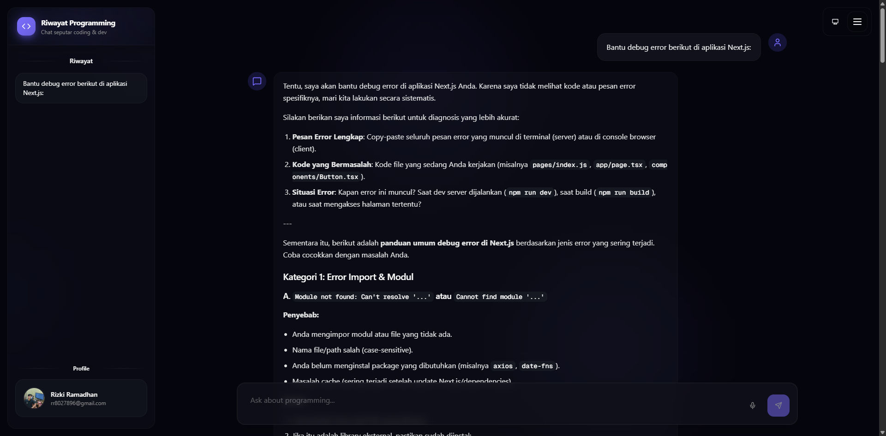Click the rr8027896@gmail.com email address
The height and width of the screenshot is (436, 886).
click(x=78, y=403)
